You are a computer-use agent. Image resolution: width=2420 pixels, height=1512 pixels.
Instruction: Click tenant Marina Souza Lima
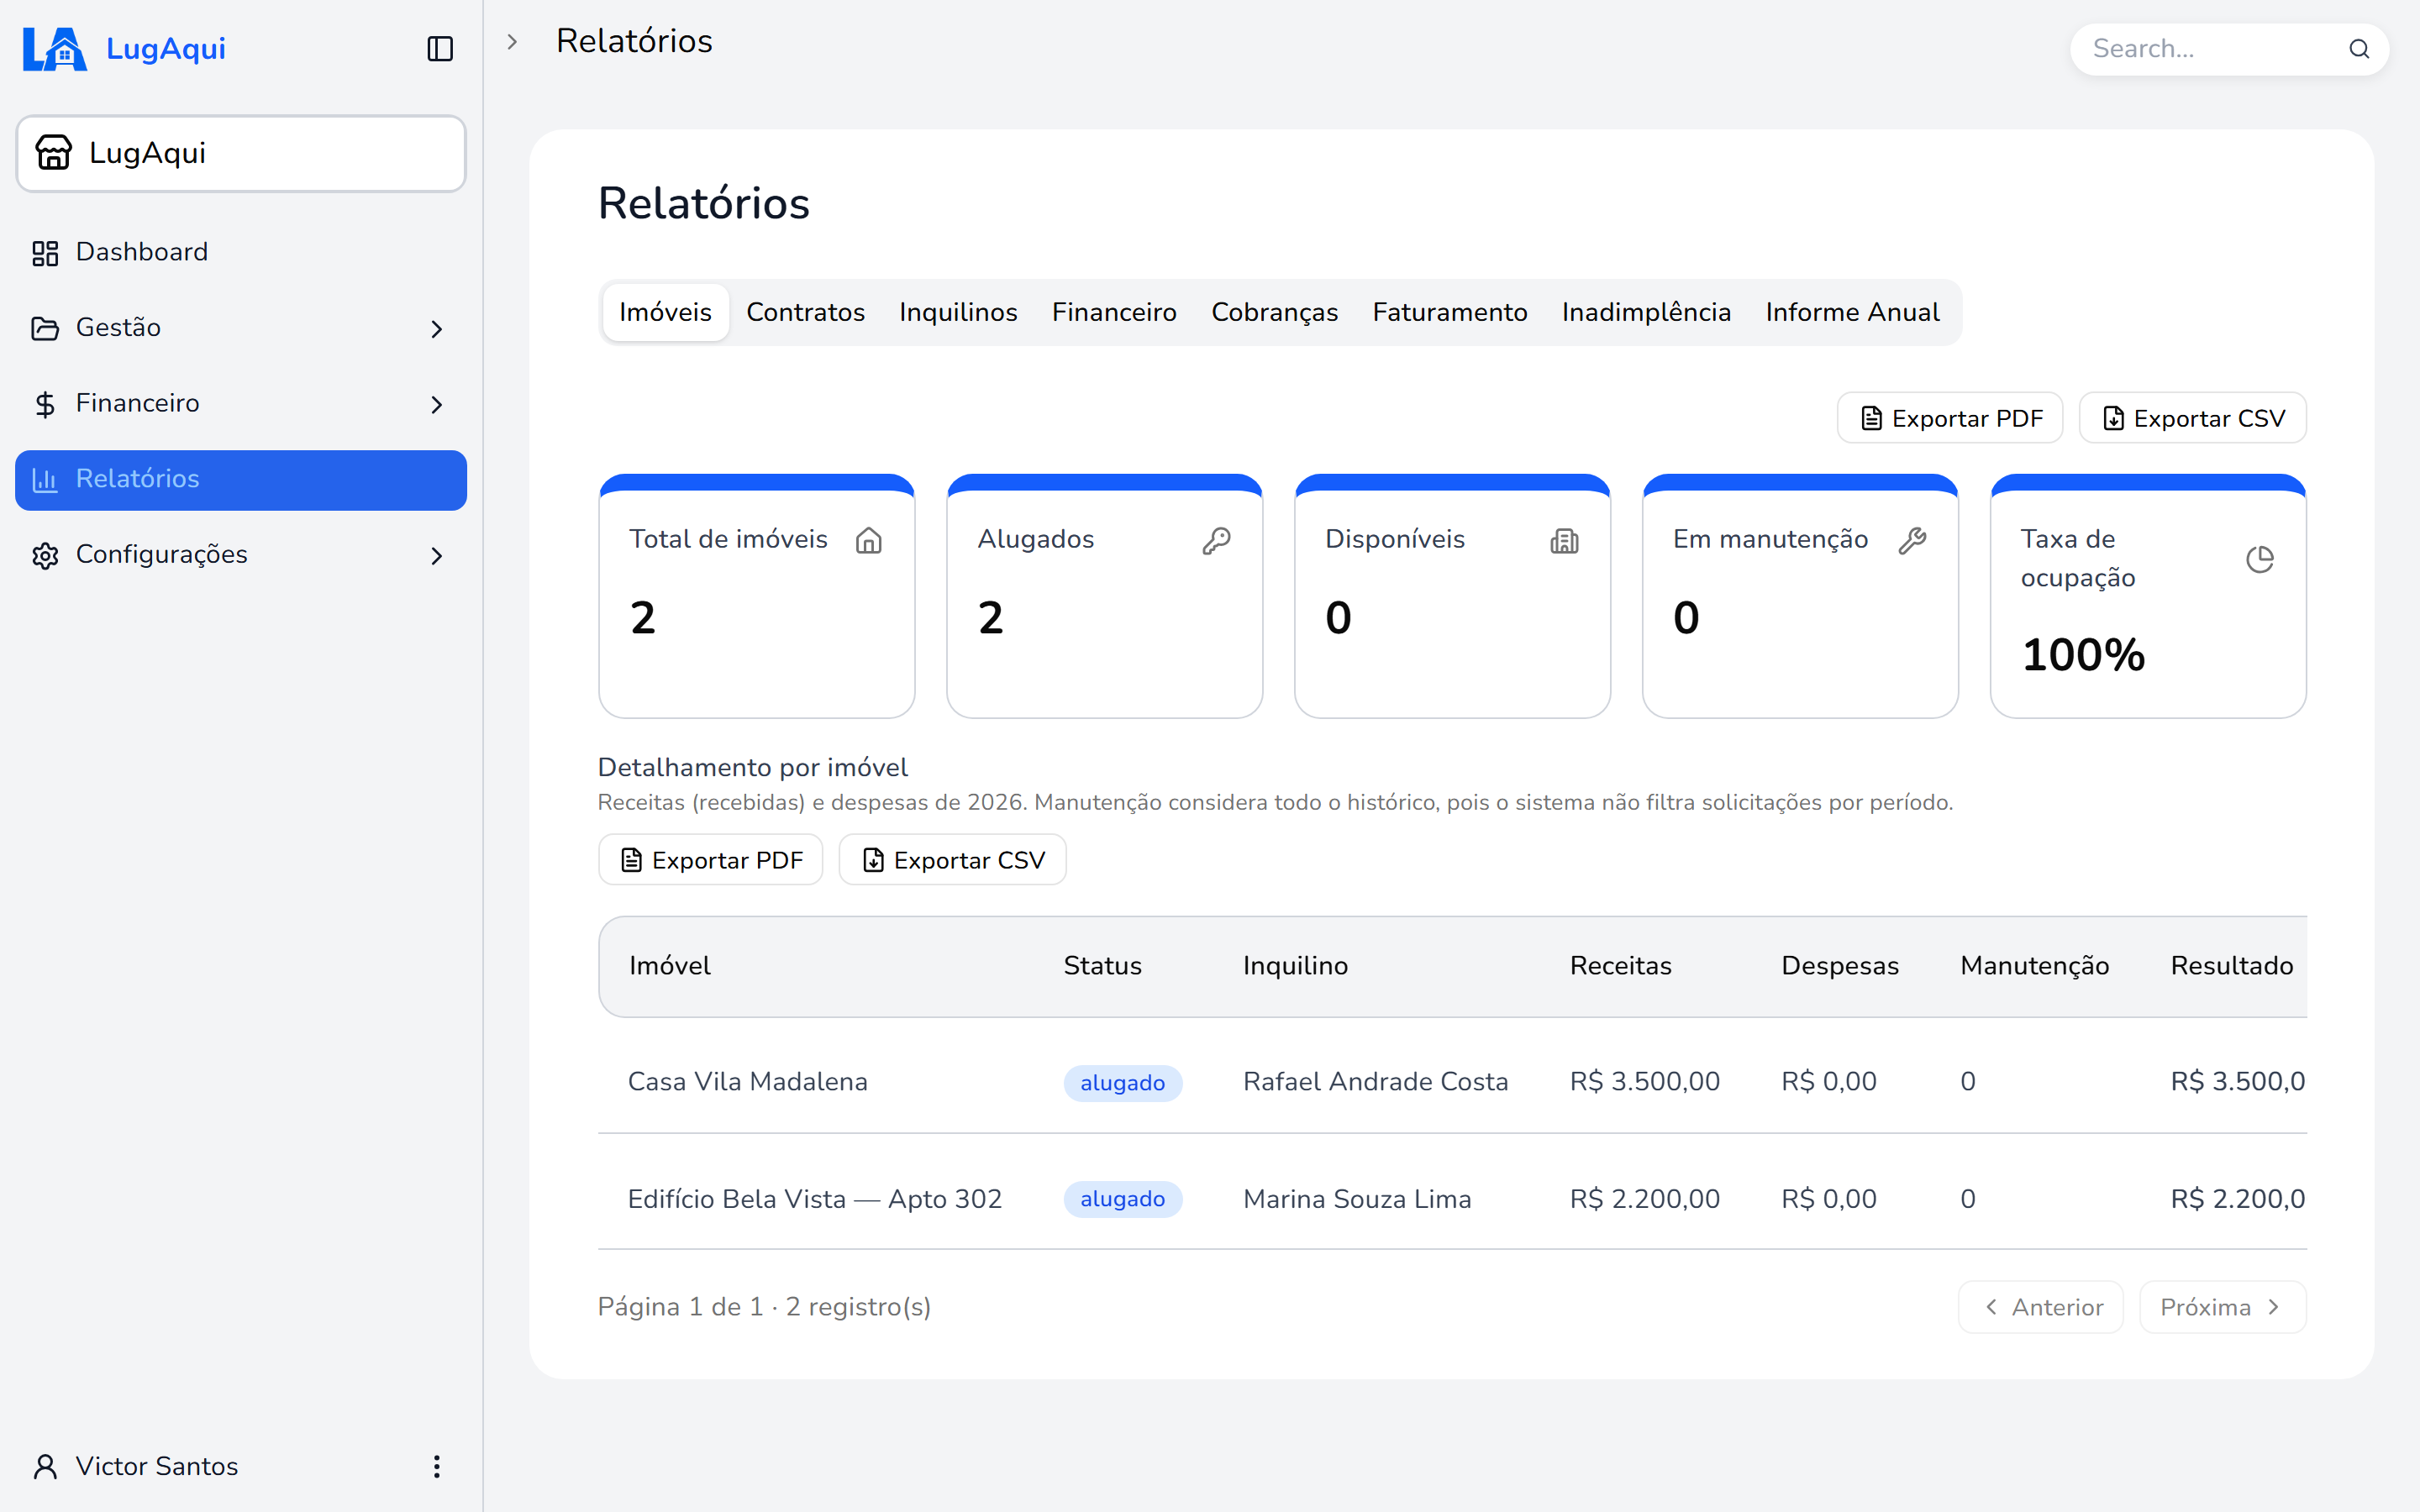(x=1357, y=1199)
